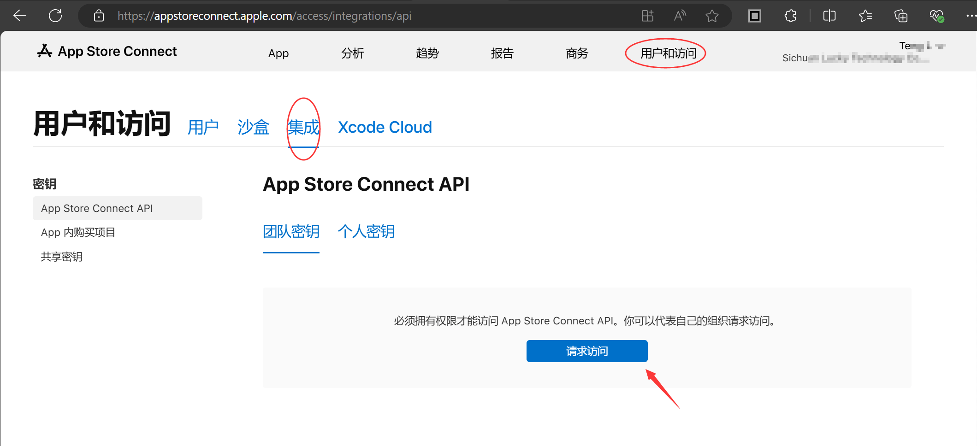Open the favorites list icon
The image size is (977, 446).
(x=865, y=16)
